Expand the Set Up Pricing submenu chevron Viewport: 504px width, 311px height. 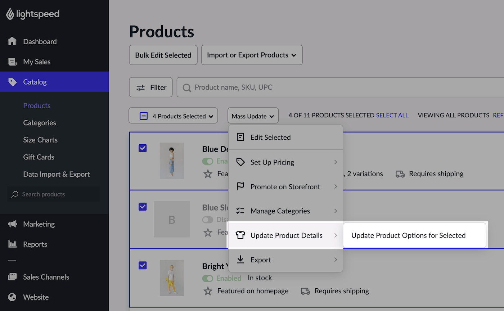(335, 162)
